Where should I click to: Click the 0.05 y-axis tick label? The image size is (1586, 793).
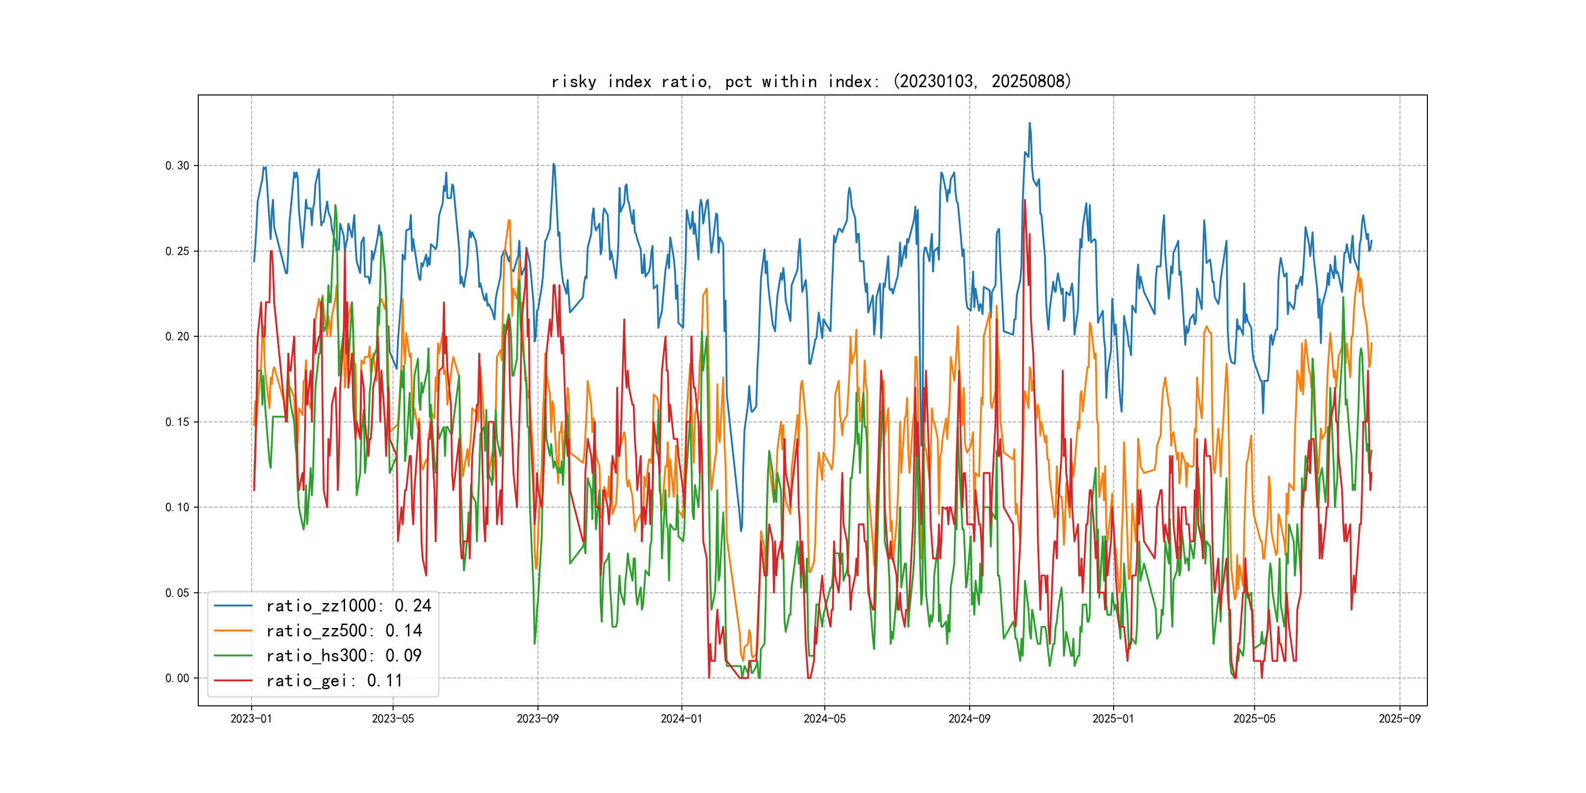[177, 593]
